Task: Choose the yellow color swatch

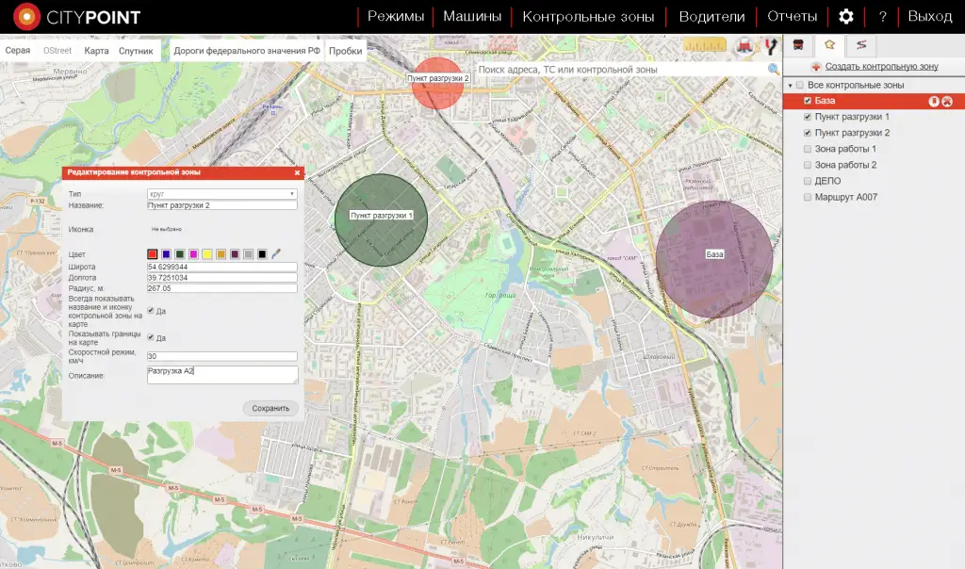Action: coord(206,254)
